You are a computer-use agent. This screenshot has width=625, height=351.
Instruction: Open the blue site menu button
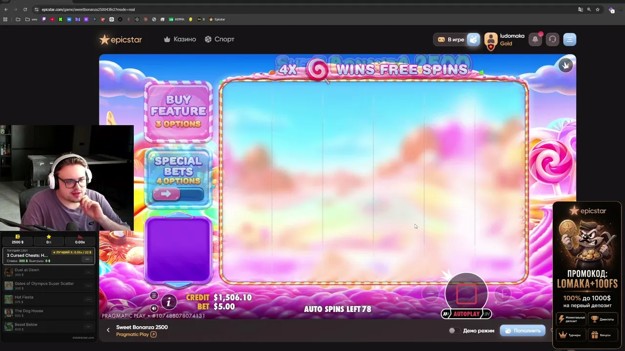coord(570,39)
